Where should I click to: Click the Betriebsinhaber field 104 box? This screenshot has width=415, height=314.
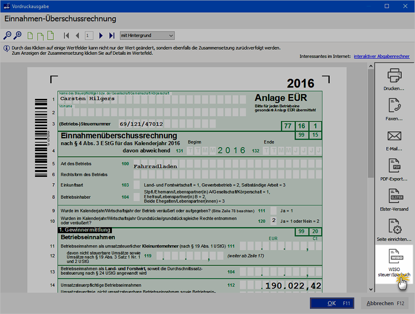tap(137, 197)
